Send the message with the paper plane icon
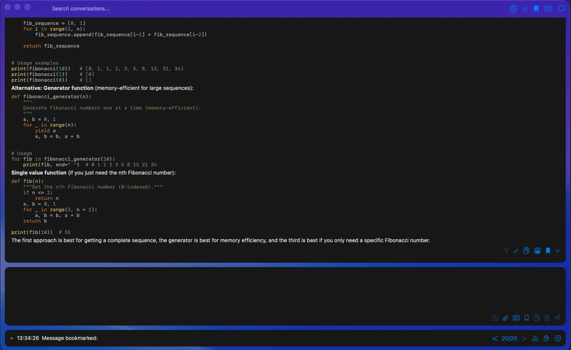 557,318
